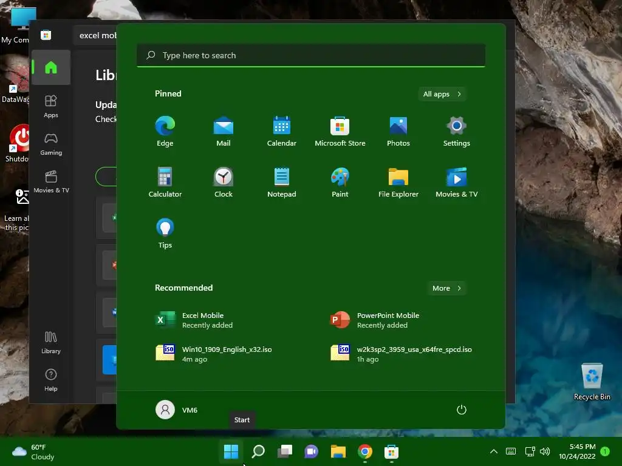Show hidden tray icons chevron
Screen dimensions: 622x466
(494, 451)
